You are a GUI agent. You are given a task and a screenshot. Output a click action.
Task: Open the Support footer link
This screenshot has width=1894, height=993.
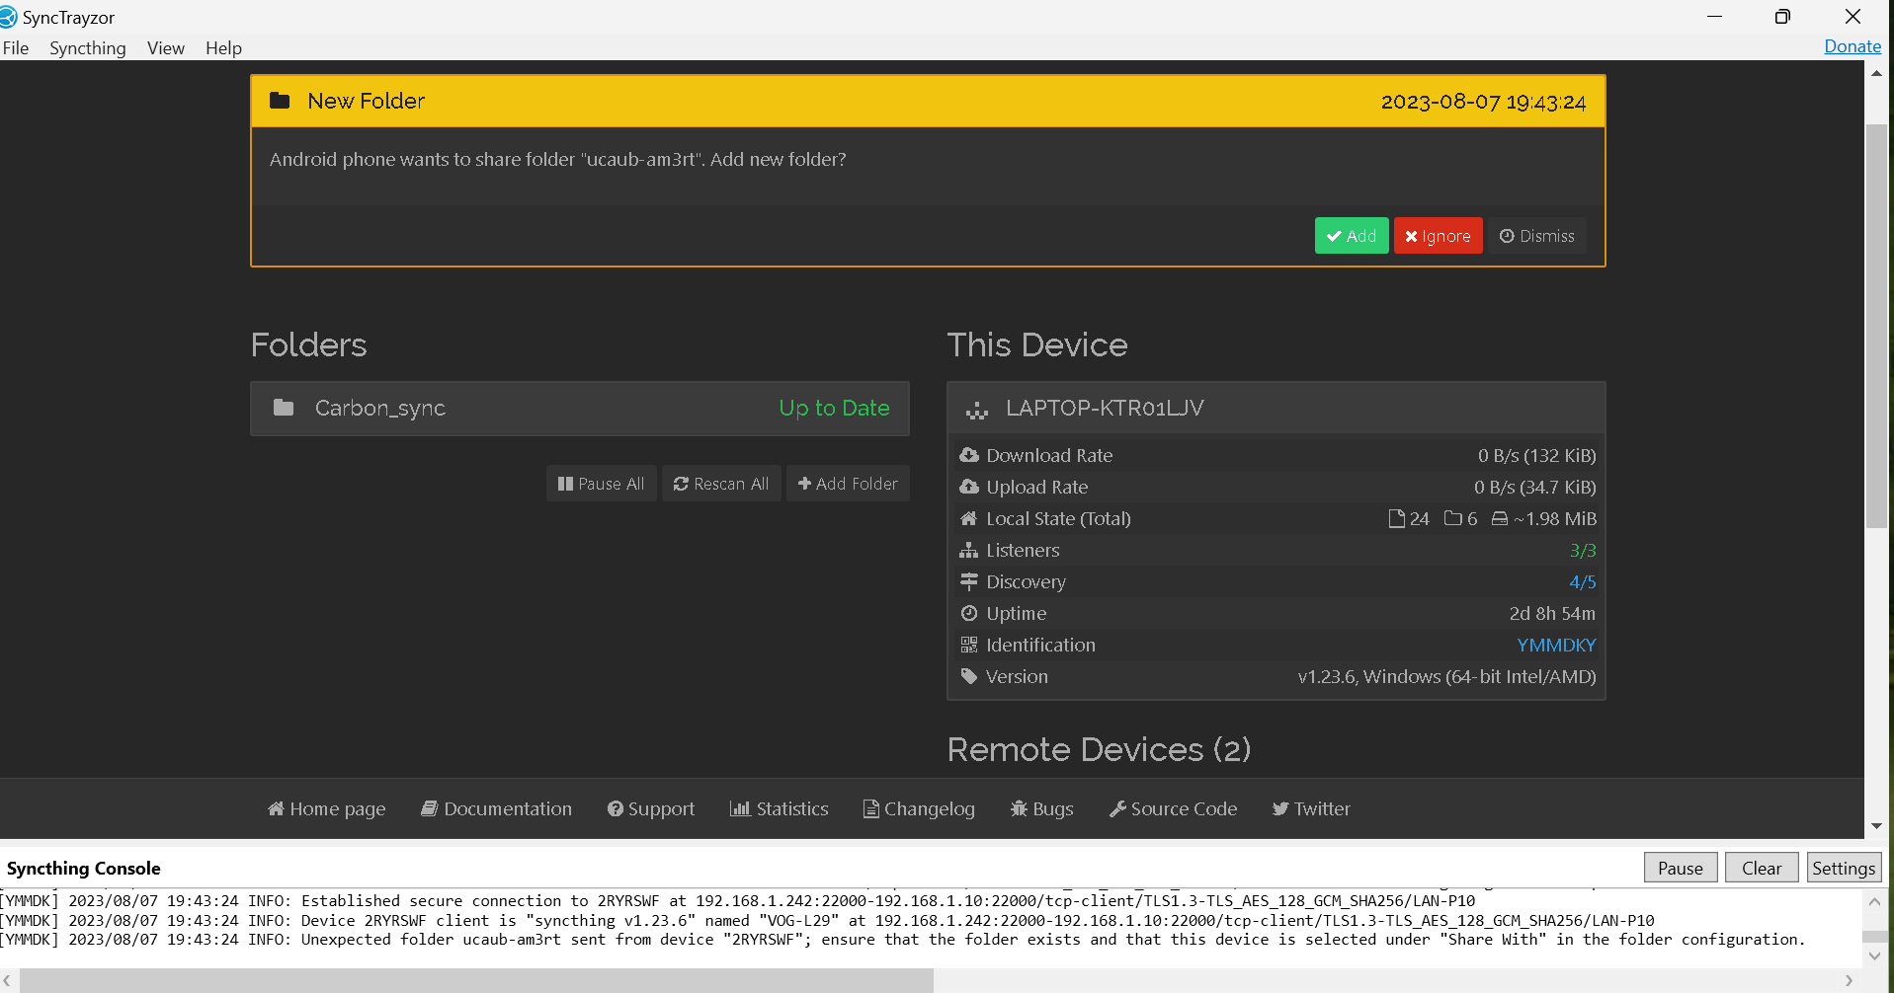[x=651, y=808]
